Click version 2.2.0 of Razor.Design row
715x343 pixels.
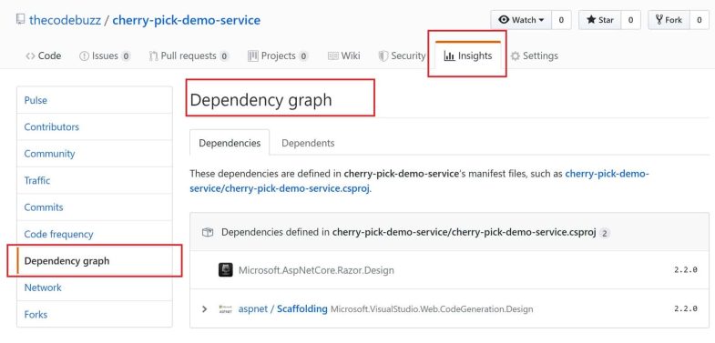pyautogui.click(x=685, y=269)
